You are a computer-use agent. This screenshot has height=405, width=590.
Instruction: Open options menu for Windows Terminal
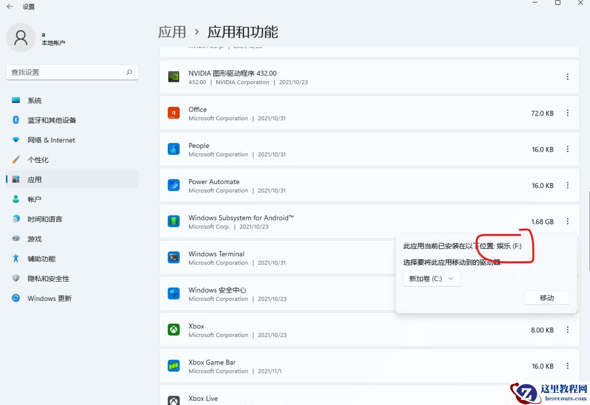pyautogui.click(x=568, y=258)
